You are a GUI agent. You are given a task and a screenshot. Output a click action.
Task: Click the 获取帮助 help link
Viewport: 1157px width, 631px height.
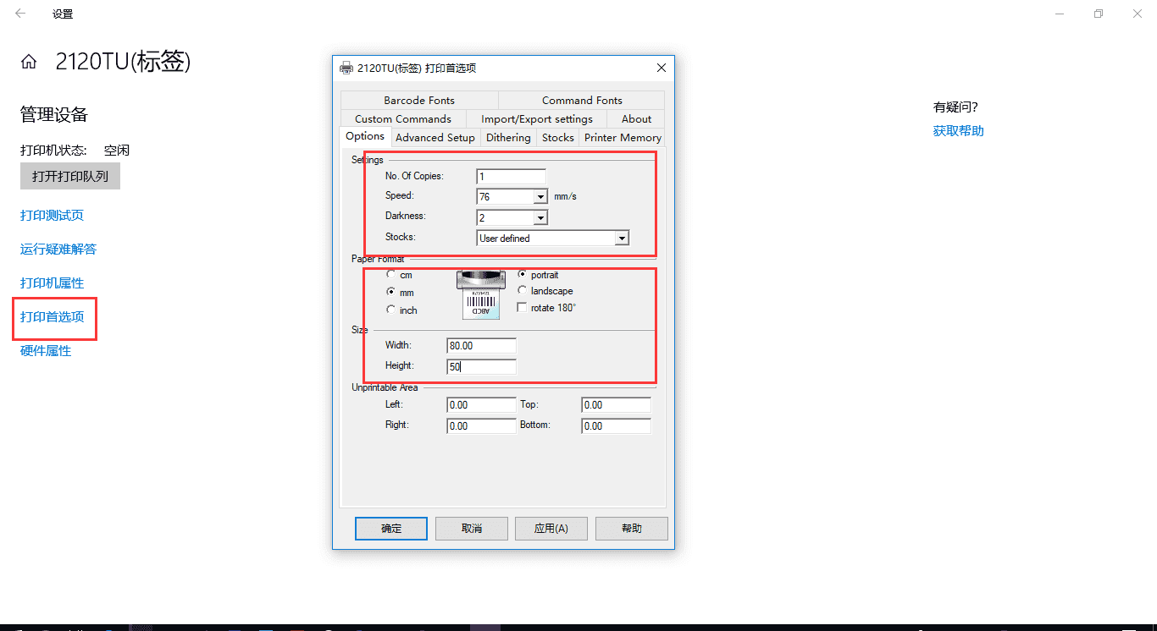958,131
